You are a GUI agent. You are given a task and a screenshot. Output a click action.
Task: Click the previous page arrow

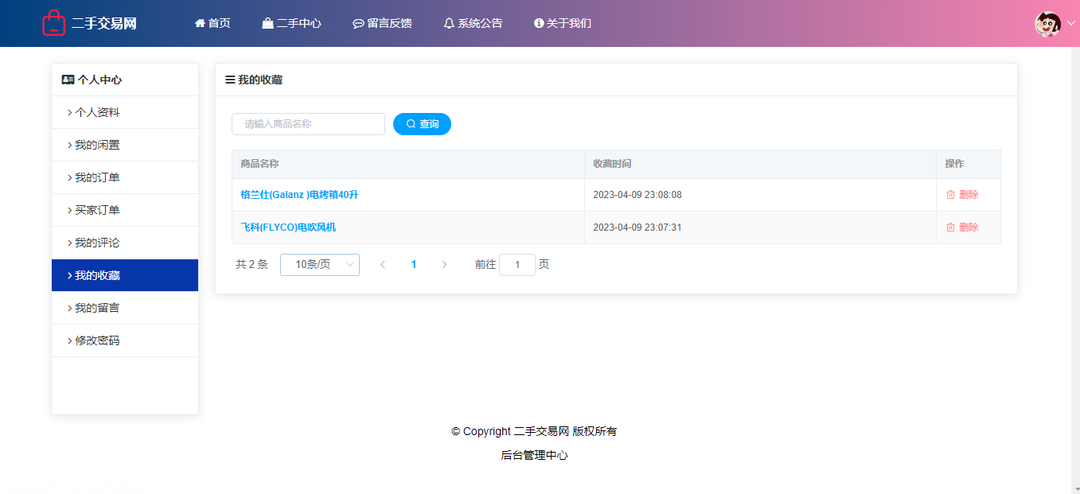tap(383, 265)
